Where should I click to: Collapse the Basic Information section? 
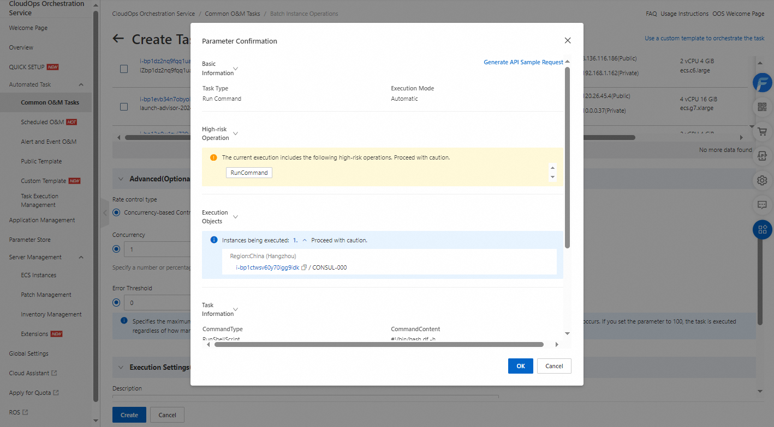pos(235,69)
